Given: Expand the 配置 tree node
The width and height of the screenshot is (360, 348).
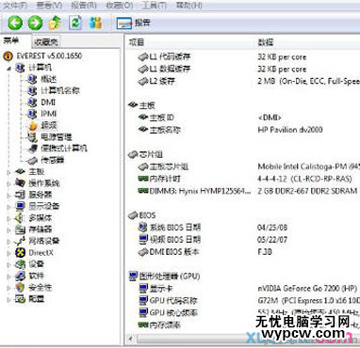Looking at the screenshot, I should [8, 299].
